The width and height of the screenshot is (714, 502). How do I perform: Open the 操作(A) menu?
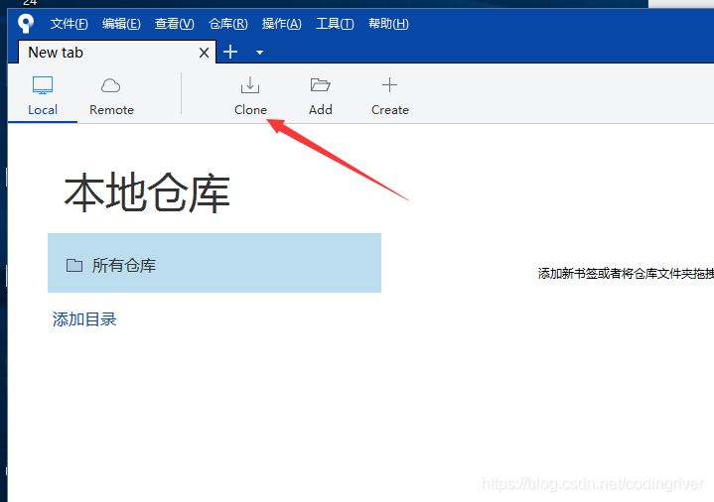tap(281, 24)
